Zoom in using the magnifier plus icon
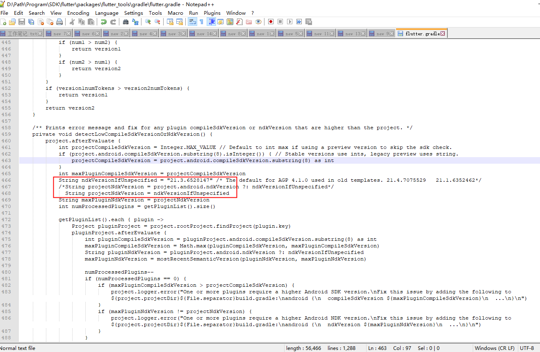 pyautogui.click(x=148, y=21)
